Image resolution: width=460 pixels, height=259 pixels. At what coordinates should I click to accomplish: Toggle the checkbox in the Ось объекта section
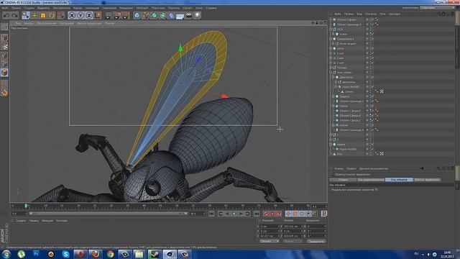[377, 190]
